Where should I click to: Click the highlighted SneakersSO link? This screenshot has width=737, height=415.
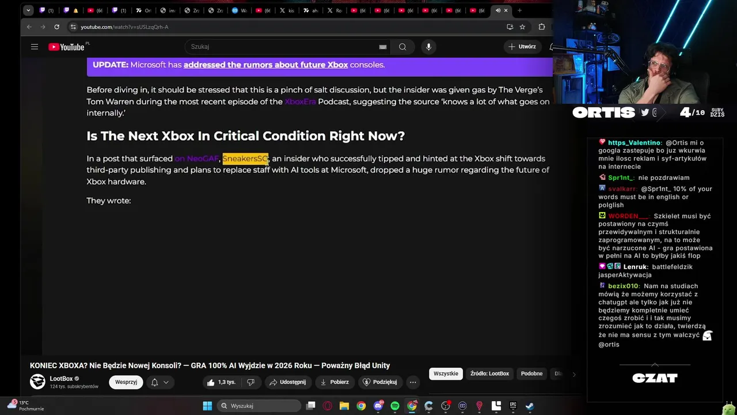245,159
